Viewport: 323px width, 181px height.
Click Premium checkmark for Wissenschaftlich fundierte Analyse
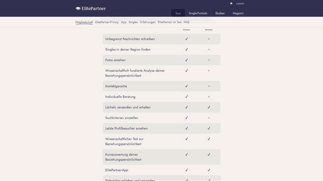click(187, 71)
